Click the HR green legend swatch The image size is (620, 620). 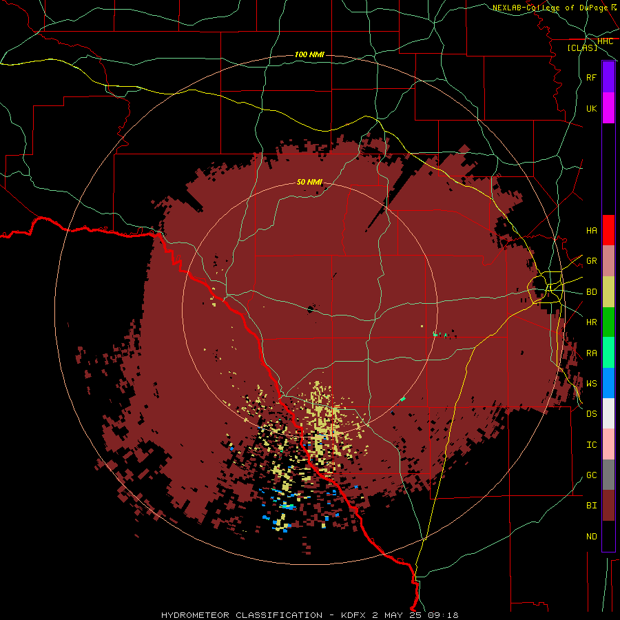[x=608, y=322]
